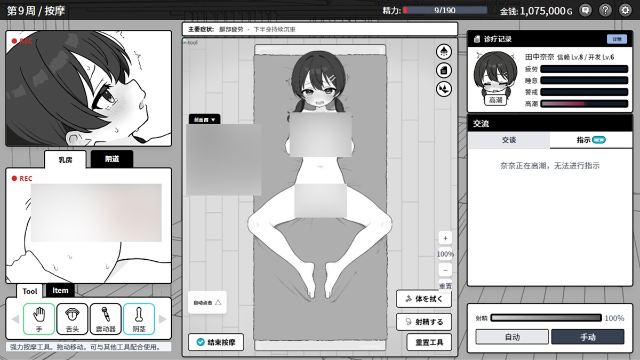Switch to the 阴道 camera tab
640x360 pixels.
tap(111, 159)
